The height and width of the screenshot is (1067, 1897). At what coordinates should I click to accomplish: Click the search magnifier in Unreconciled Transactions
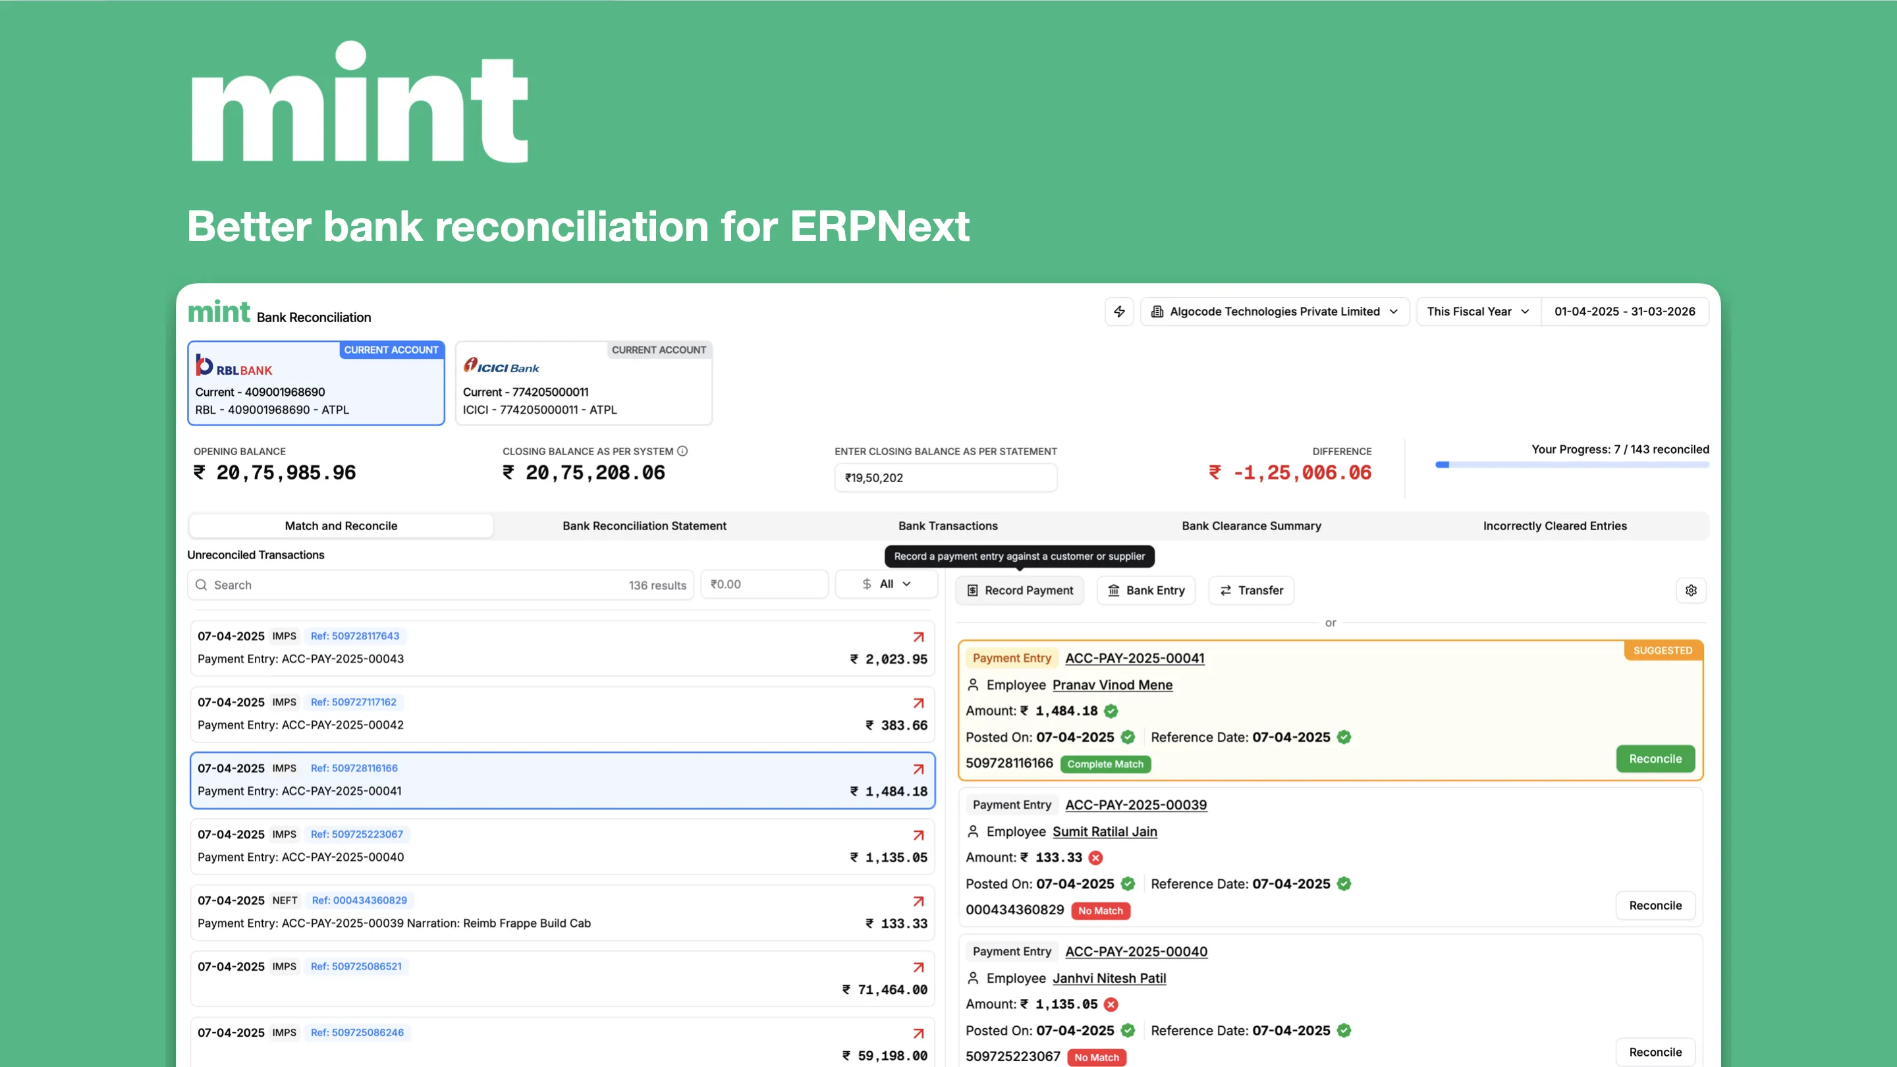point(201,584)
